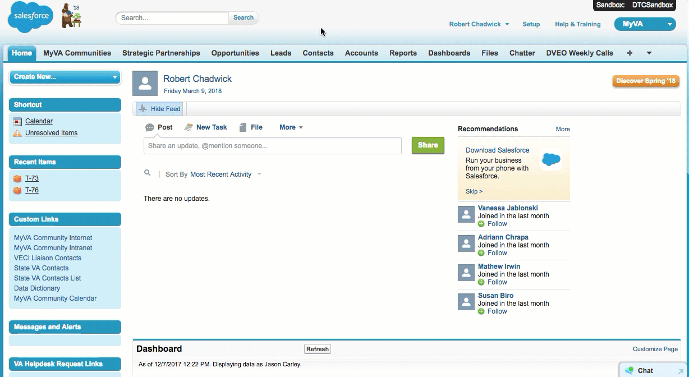Select the Leads tab
The image size is (689, 377).
[281, 53]
